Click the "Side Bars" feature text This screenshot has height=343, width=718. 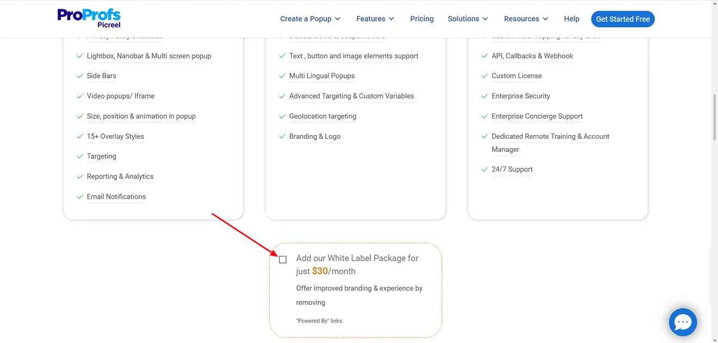tap(102, 76)
